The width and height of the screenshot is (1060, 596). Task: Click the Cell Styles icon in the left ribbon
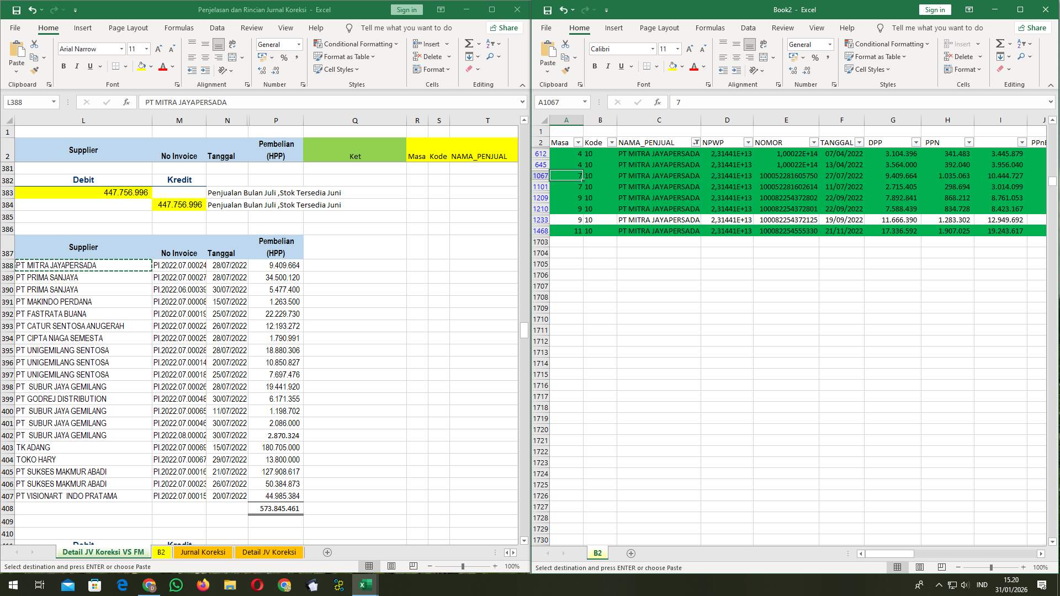[319, 70]
